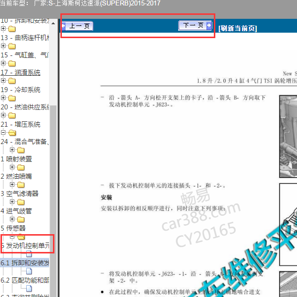Open '17 - 润滑系统' tree entry

point(20,72)
